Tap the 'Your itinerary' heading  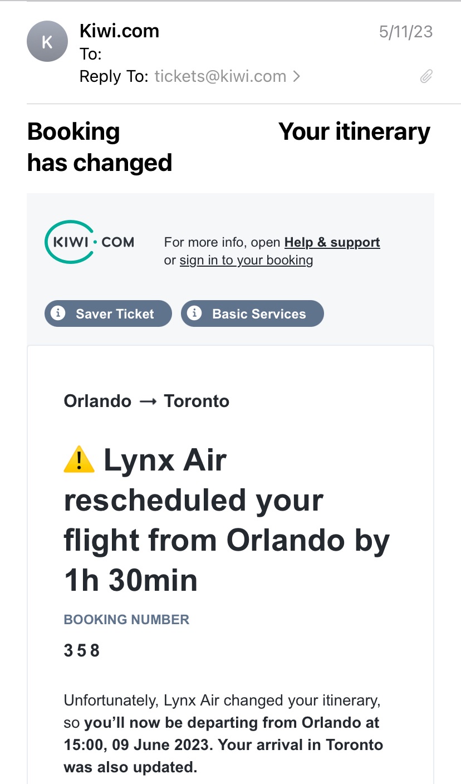[354, 132]
